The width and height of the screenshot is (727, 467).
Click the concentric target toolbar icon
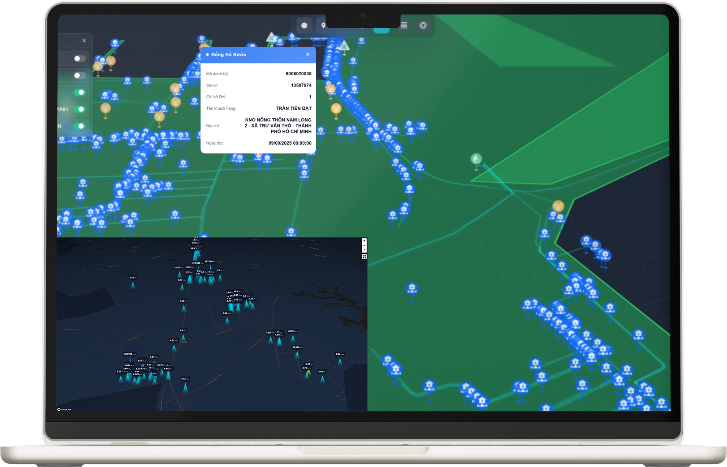click(x=423, y=26)
